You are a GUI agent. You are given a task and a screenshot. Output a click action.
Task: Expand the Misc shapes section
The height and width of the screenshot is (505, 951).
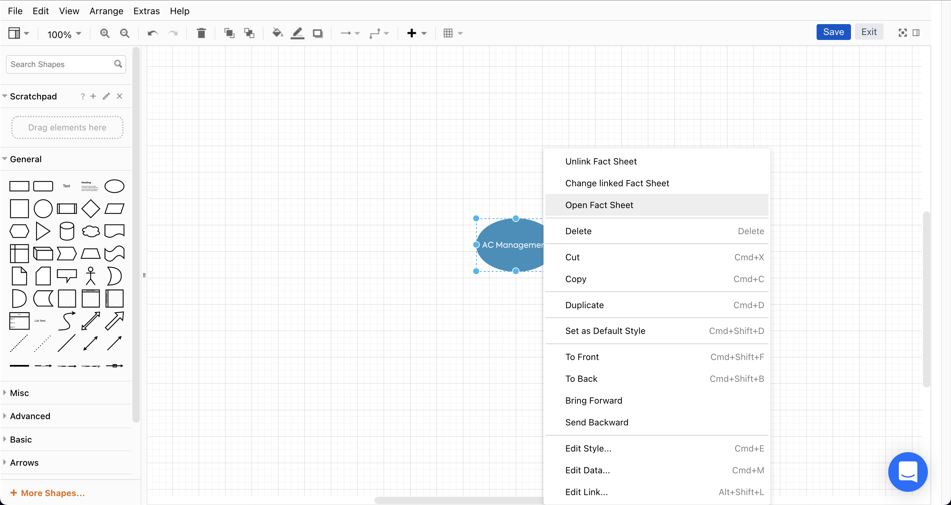(19, 393)
